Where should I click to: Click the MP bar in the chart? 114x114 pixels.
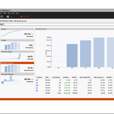tap(72, 56)
